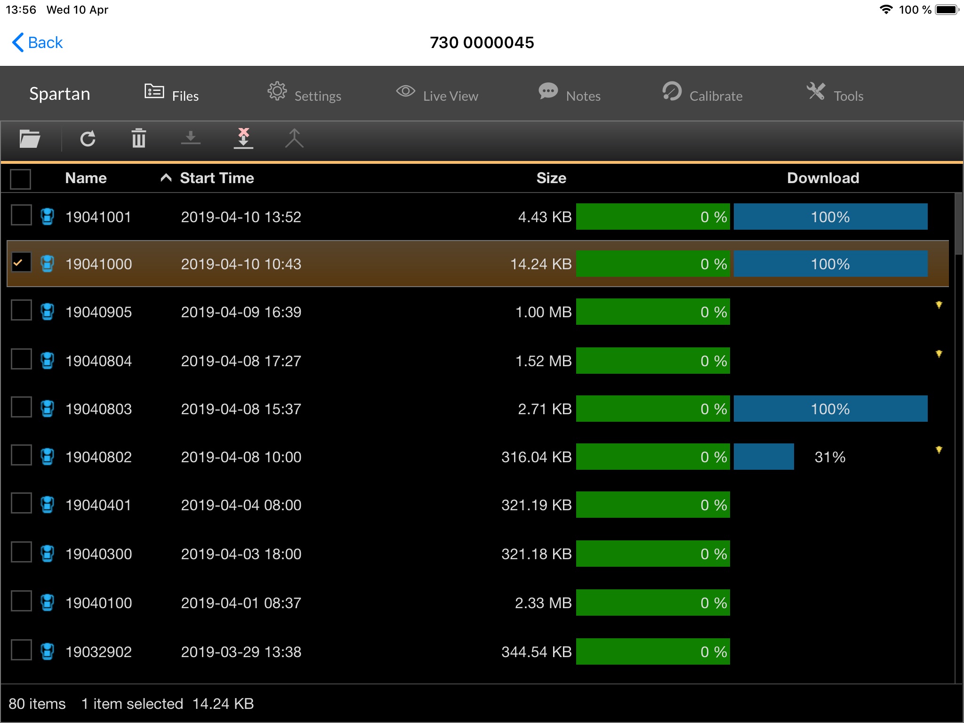Click the cancel download icon
The width and height of the screenshot is (964, 723).
(243, 139)
